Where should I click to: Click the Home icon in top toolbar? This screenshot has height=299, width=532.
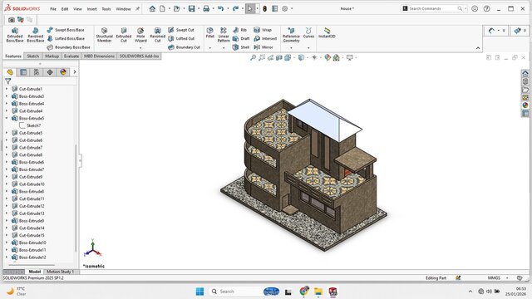tap(152, 9)
